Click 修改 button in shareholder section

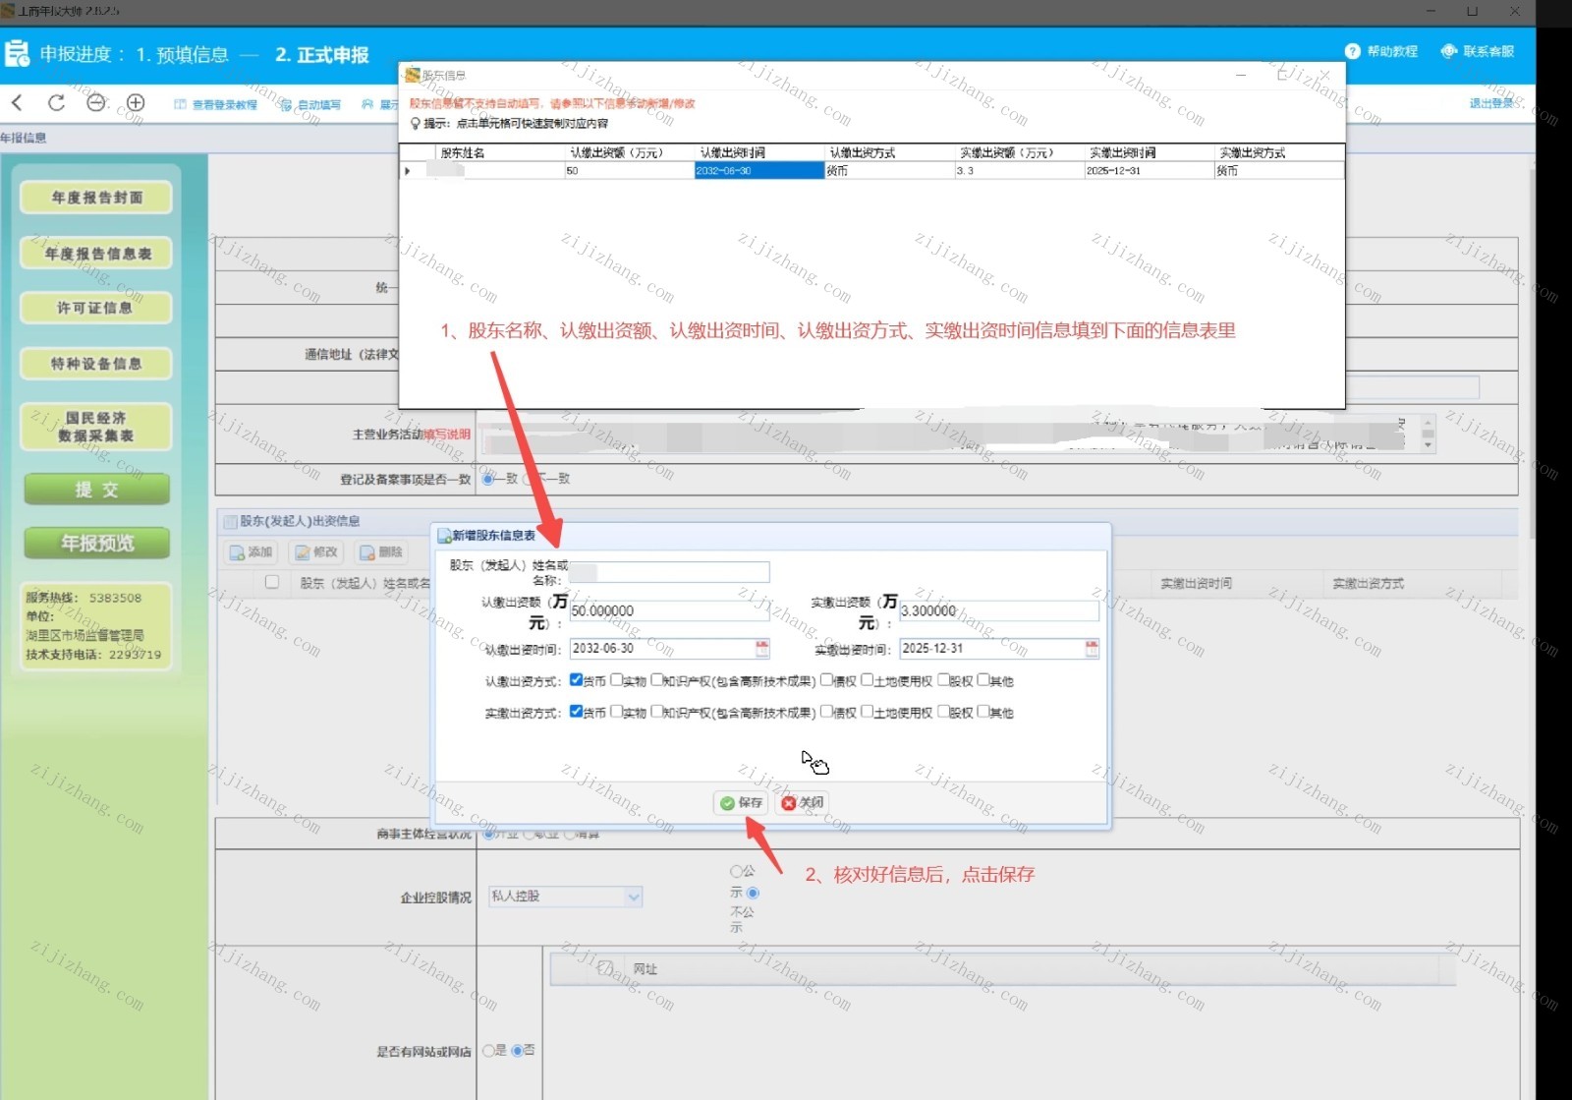click(316, 552)
